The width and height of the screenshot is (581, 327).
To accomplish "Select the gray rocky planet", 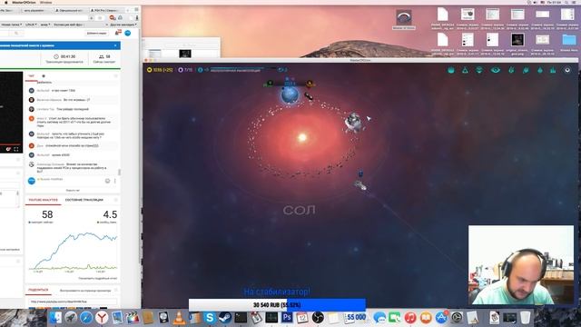I will (354, 122).
